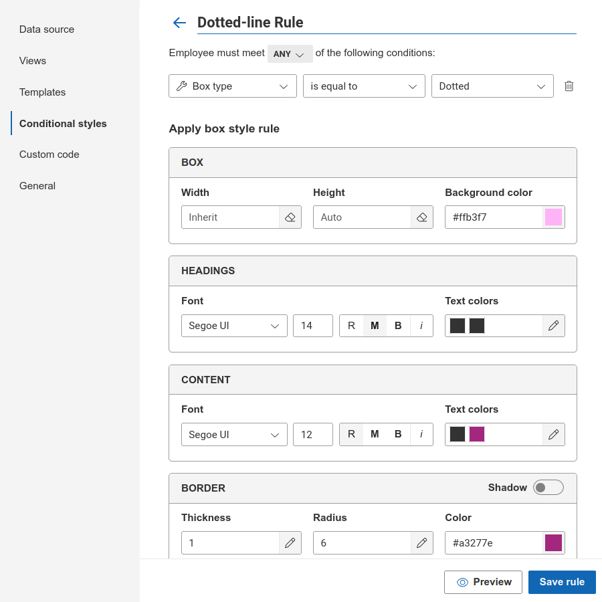Image resolution: width=602 pixels, height=602 pixels.
Task: Set Headings font weight to Bold (B)
Action: [x=398, y=326]
